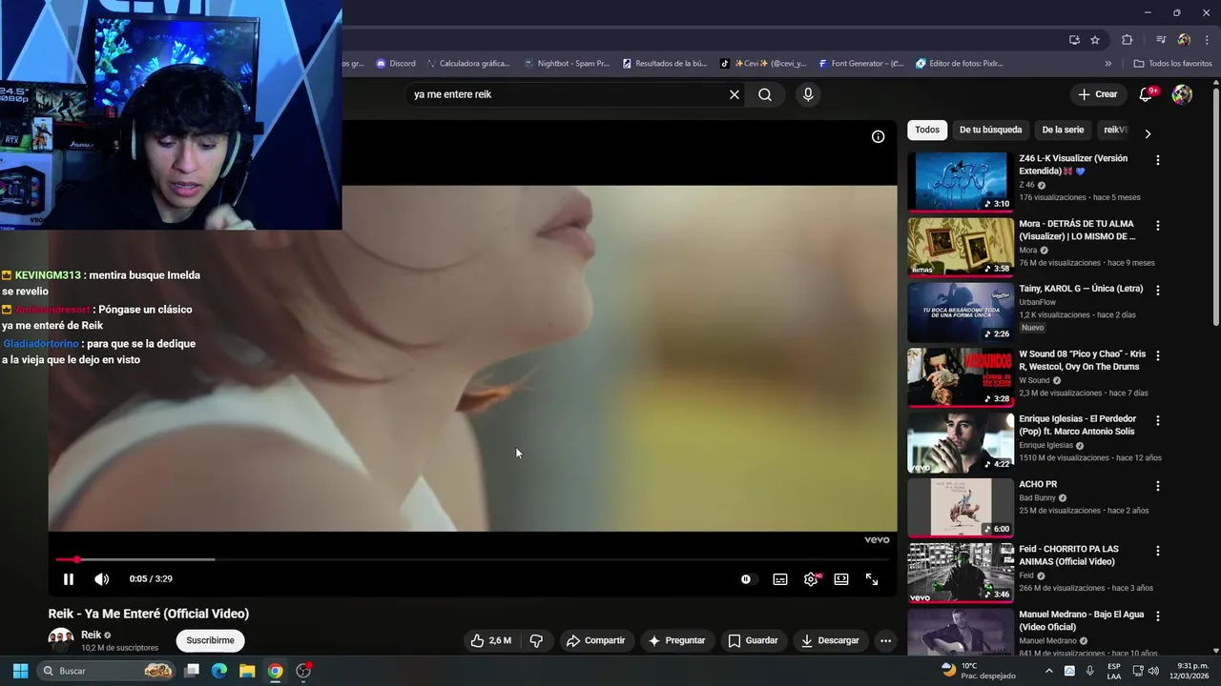Open File Explorer from the taskbar
This screenshot has height=686, width=1221.
247,671
